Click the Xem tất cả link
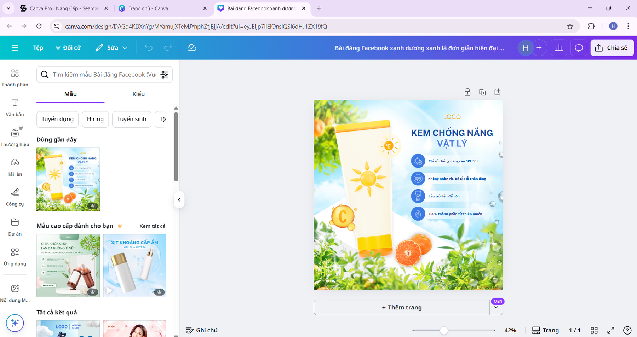This screenshot has height=337, width=637. coord(152,226)
